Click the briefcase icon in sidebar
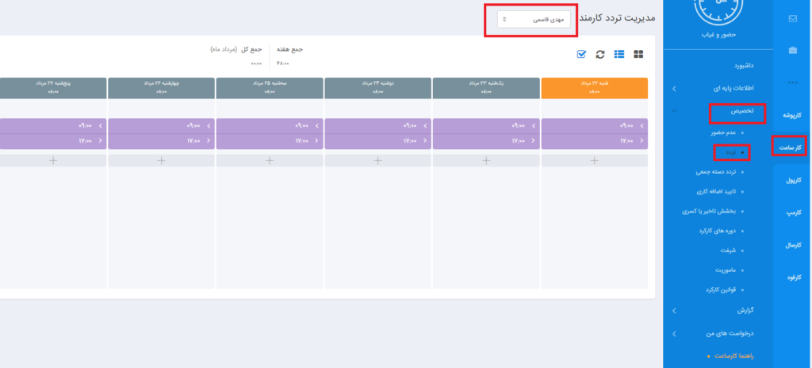 791,51
